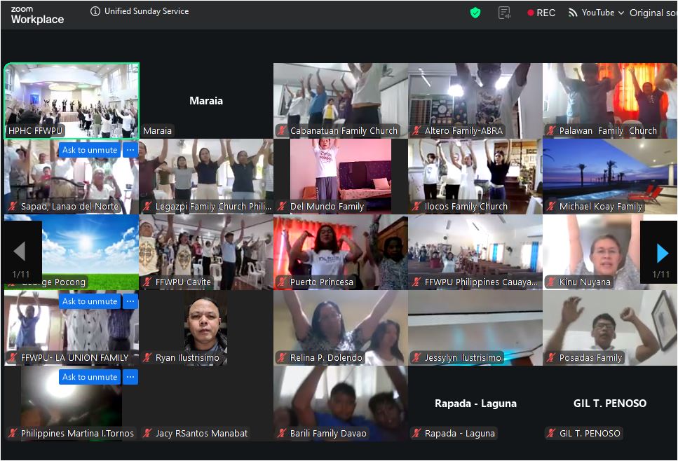Expand the YouTube live stream dropdown
678x461 pixels.
point(621,13)
